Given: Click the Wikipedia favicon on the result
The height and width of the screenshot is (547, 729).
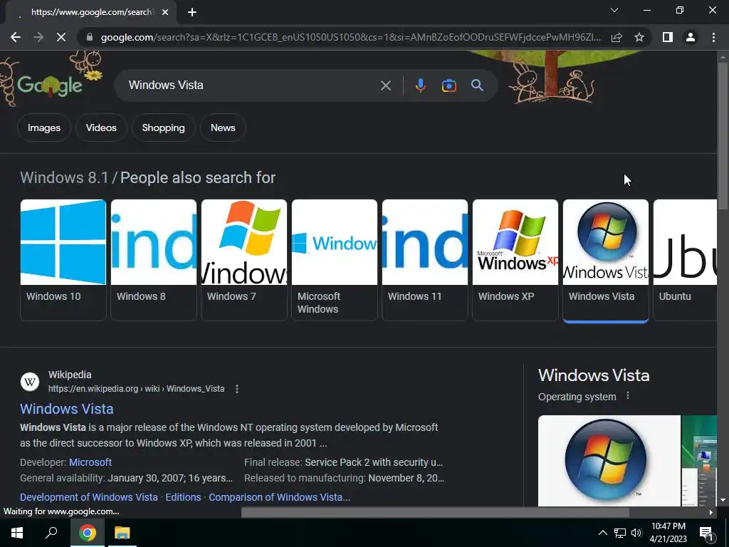Looking at the screenshot, I should [30, 382].
